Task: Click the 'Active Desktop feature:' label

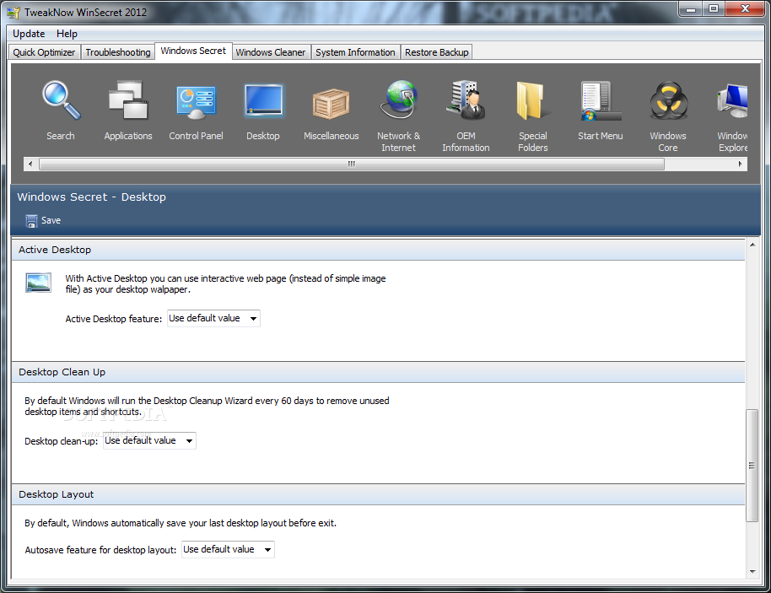Action: (x=114, y=319)
